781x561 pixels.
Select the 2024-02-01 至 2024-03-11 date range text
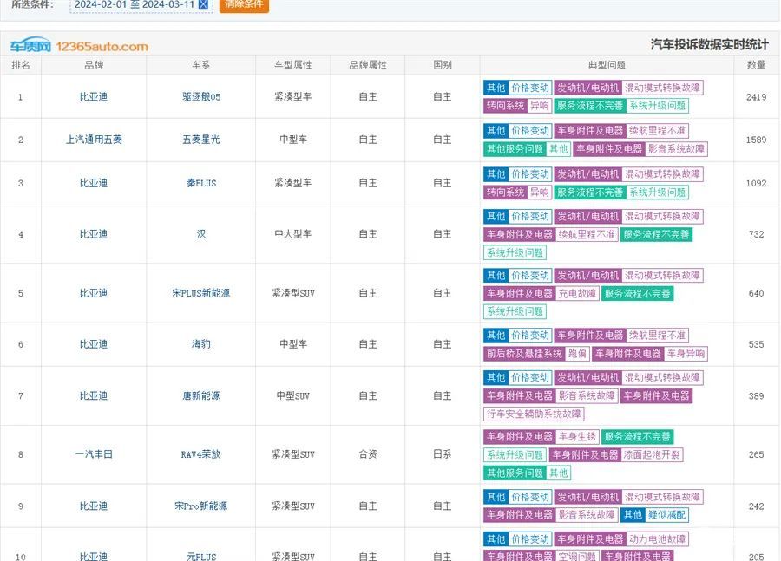[x=135, y=4]
